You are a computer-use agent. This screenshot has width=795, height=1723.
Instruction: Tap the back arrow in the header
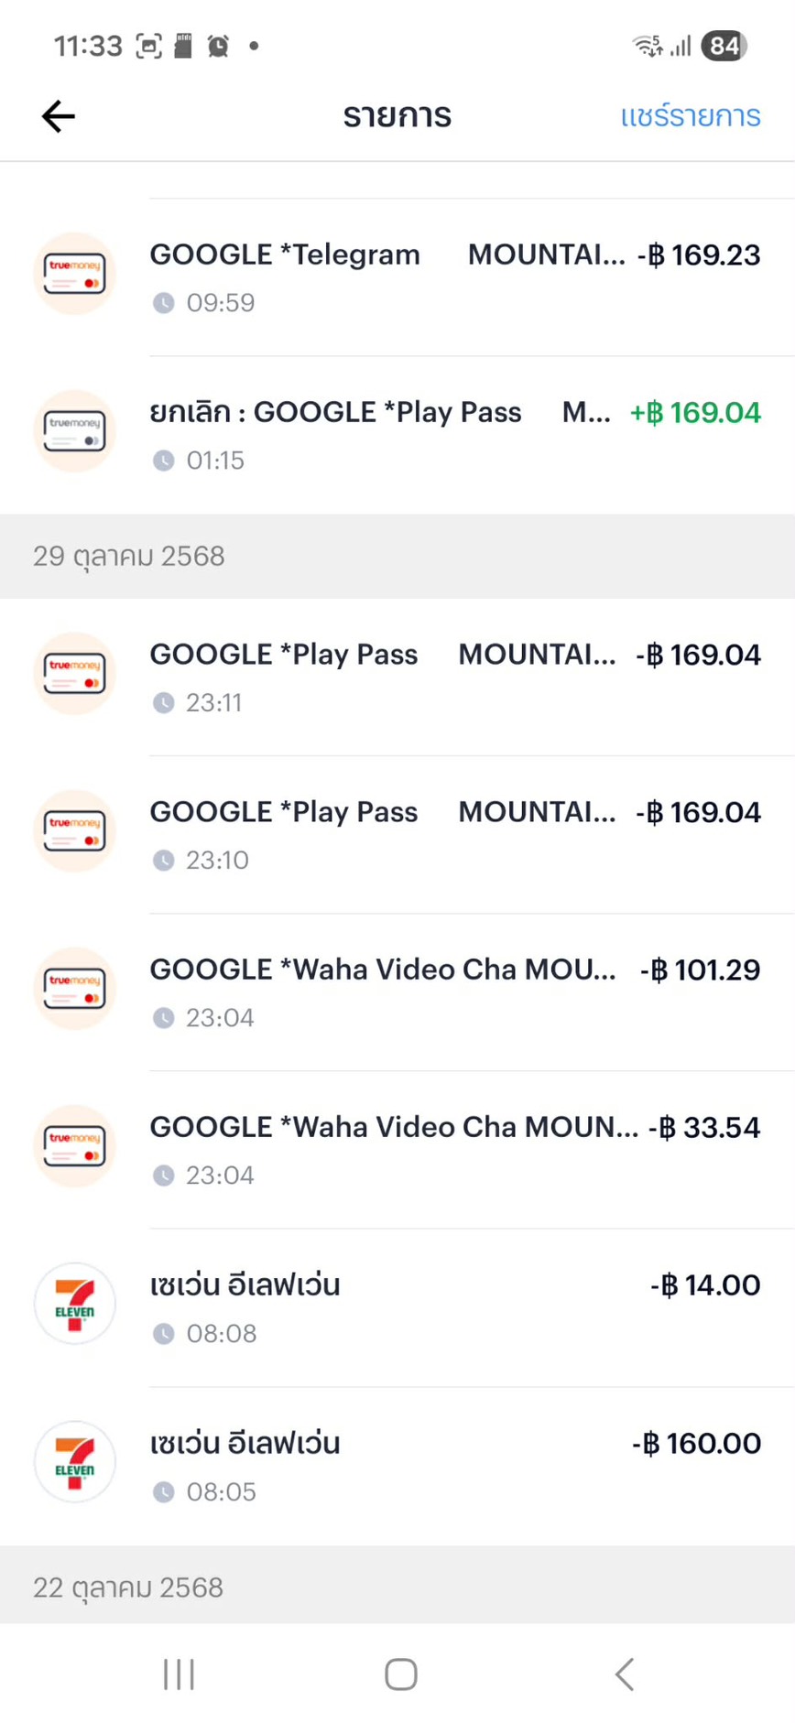coord(58,116)
